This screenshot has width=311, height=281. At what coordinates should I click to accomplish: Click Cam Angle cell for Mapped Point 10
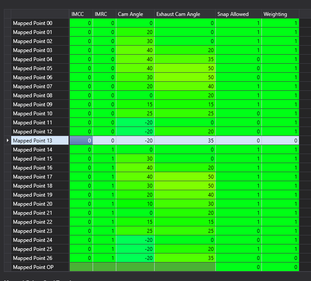coord(135,114)
